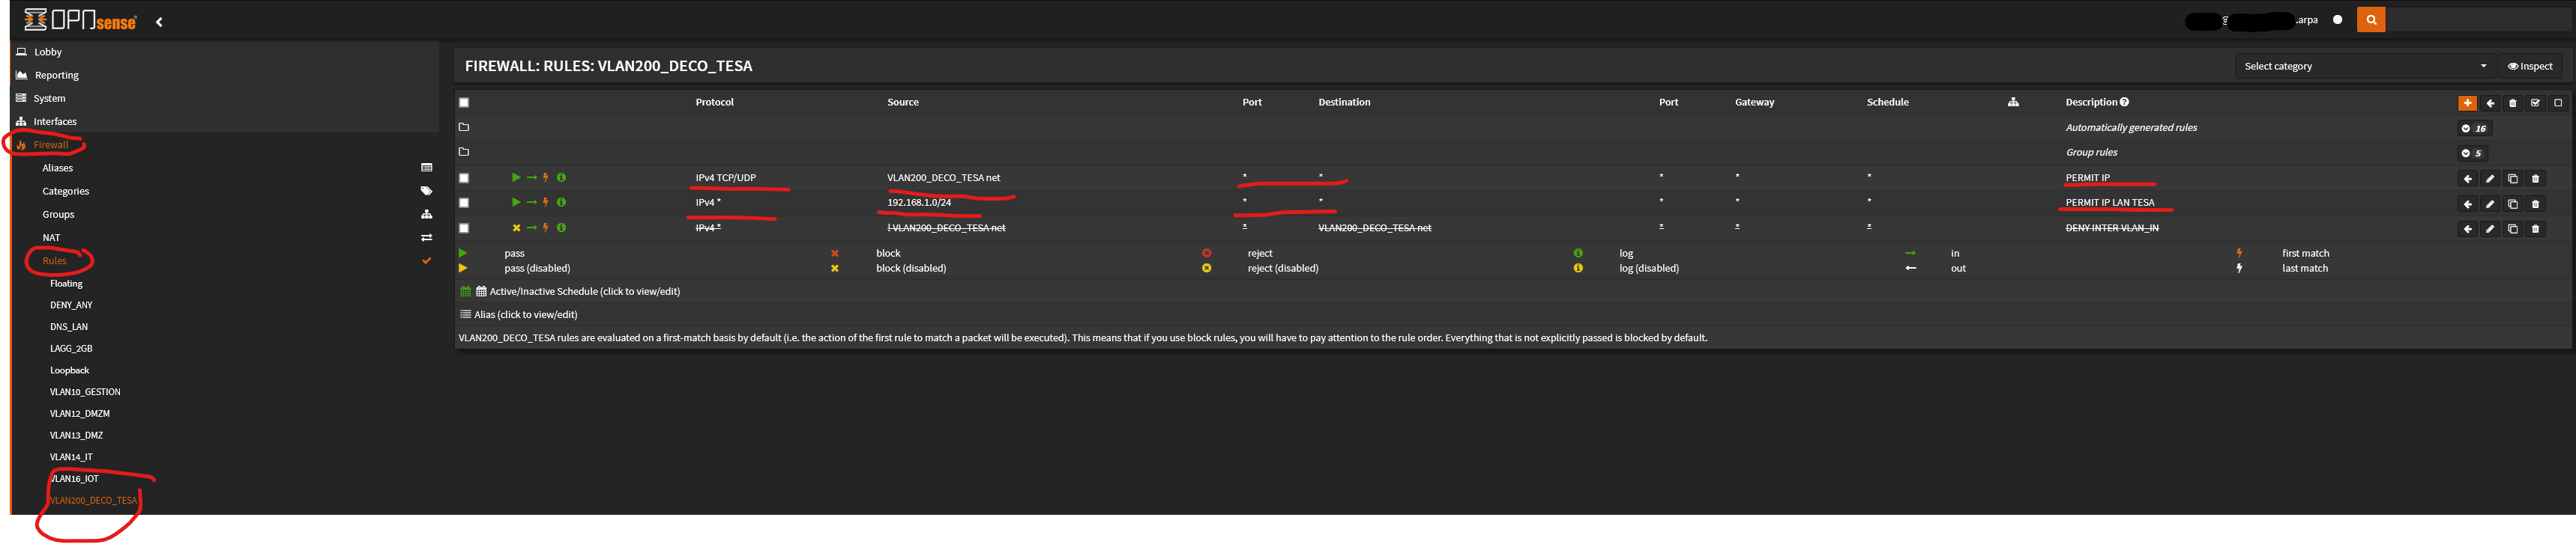Edit the PERMIT IP rule with pencil icon

(x=2490, y=179)
